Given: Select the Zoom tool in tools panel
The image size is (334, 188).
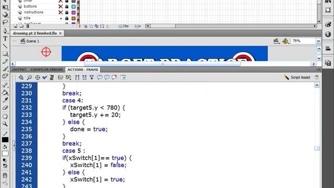Looking at the screenshot, I should coord(5,124).
